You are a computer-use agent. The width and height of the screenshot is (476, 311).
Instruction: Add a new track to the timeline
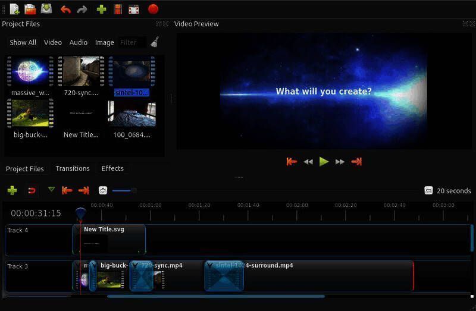click(x=12, y=190)
